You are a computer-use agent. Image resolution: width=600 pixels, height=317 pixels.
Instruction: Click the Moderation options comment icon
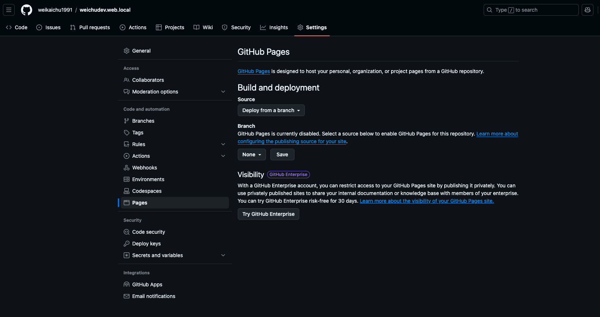(127, 92)
